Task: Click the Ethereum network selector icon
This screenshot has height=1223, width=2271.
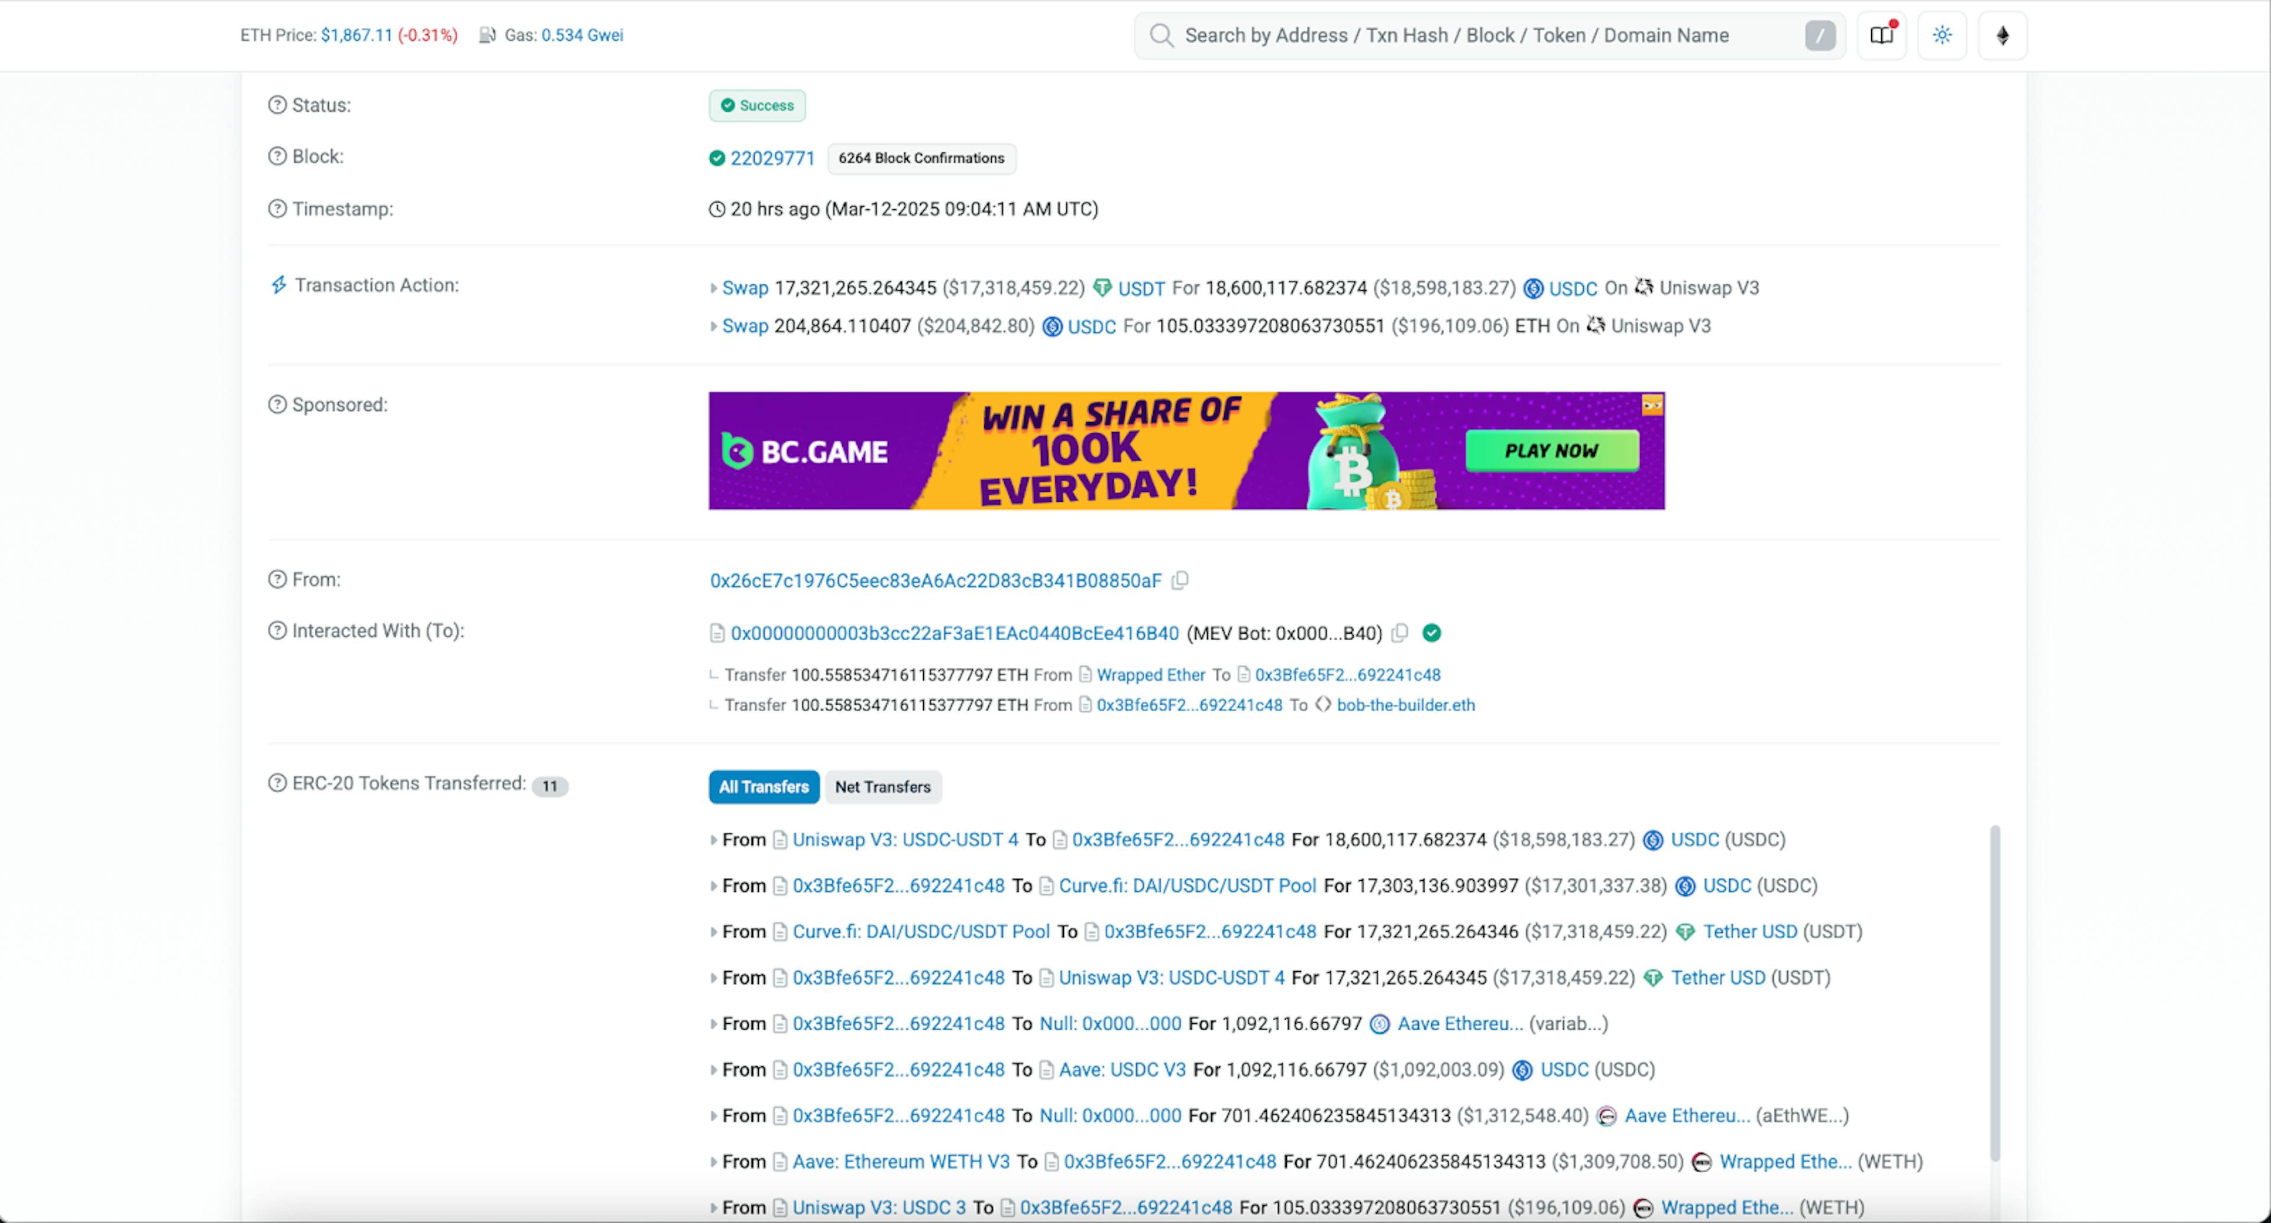Action: click(x=2002, y=35)
